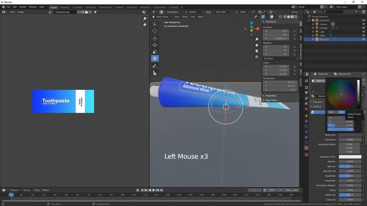This screenshot has width=367, height=206.
Task: Open the Options dropdown in viewport header
Action: (x=296, y=12)
